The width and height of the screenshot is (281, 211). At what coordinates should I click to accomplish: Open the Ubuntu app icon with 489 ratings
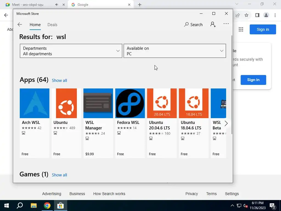pyautogui.click(x=66, y=103)
